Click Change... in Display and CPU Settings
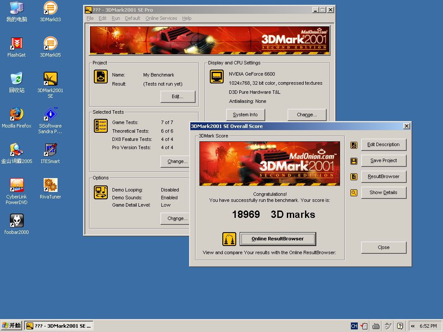The image size is (443, 332). pyautogui.click(x=307, y=115)
